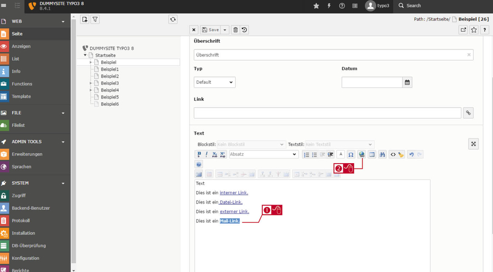This screenshot has height=272, width=493.
Task: Open link wizard beside the Link field
Action: (468, 113)
